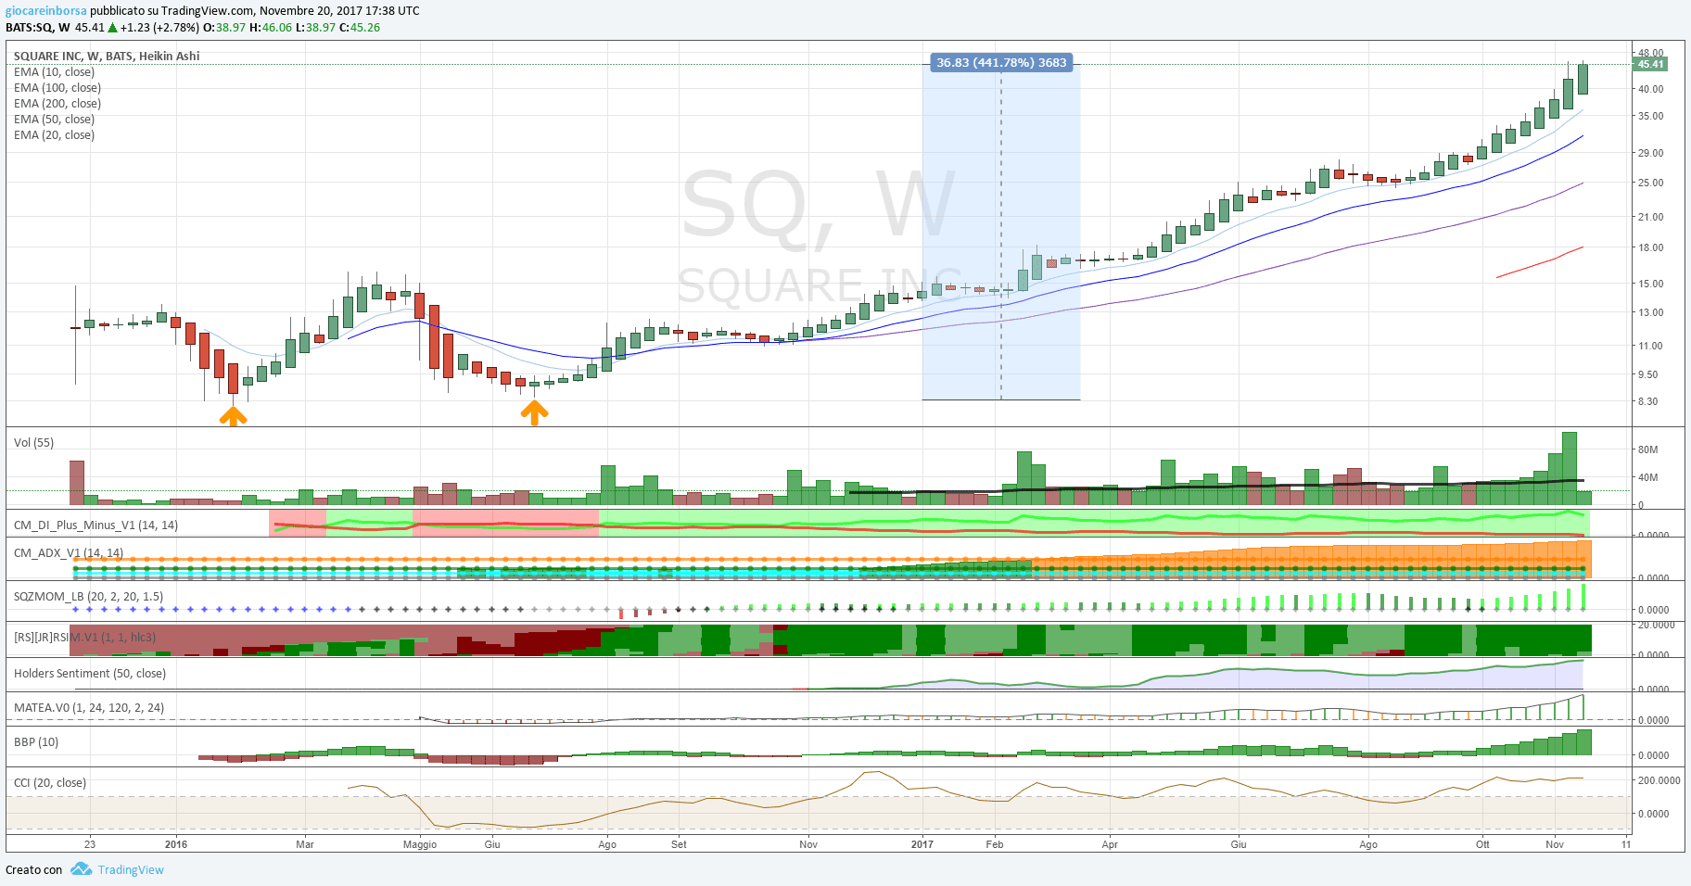Select the SQZMOM_LB indicator label
Image resolution: width=1691 pixels, height=886 pixels.
point(88,597)
